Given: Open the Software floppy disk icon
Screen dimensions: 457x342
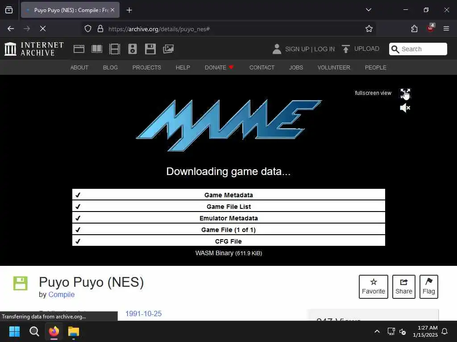Looking at the screenshot, I should [x=150, y=49].
